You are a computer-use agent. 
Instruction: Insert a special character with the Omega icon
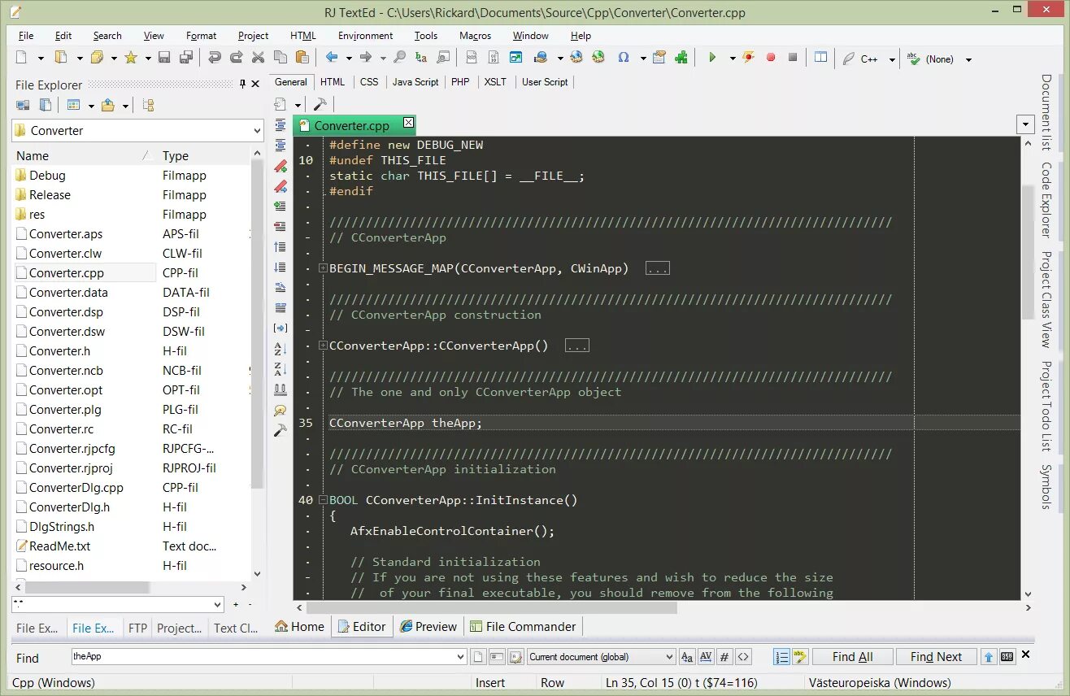tap(624, 58)
